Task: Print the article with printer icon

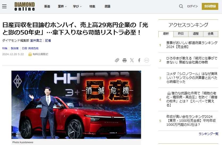Action: pos(125,60)
